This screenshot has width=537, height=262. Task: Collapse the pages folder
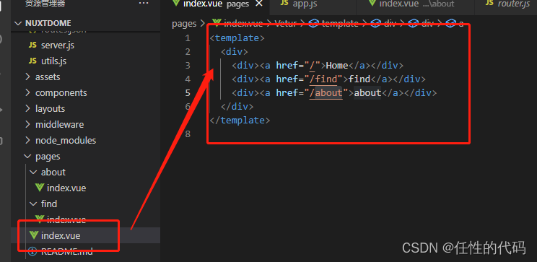pos(27,156)
